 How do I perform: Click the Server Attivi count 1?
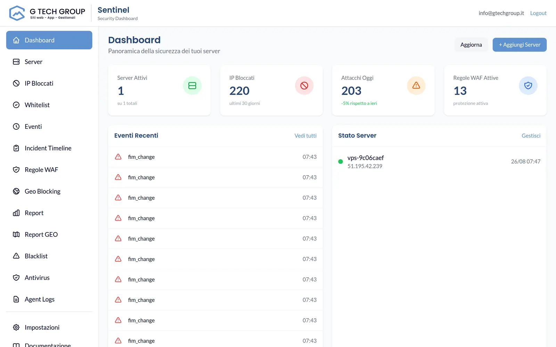[x=121, y=91]
